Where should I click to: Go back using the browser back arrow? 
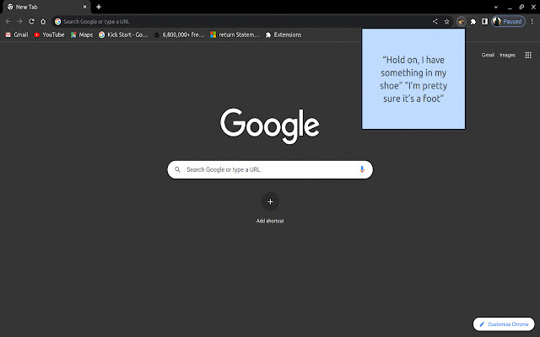(x=8, y=21)
